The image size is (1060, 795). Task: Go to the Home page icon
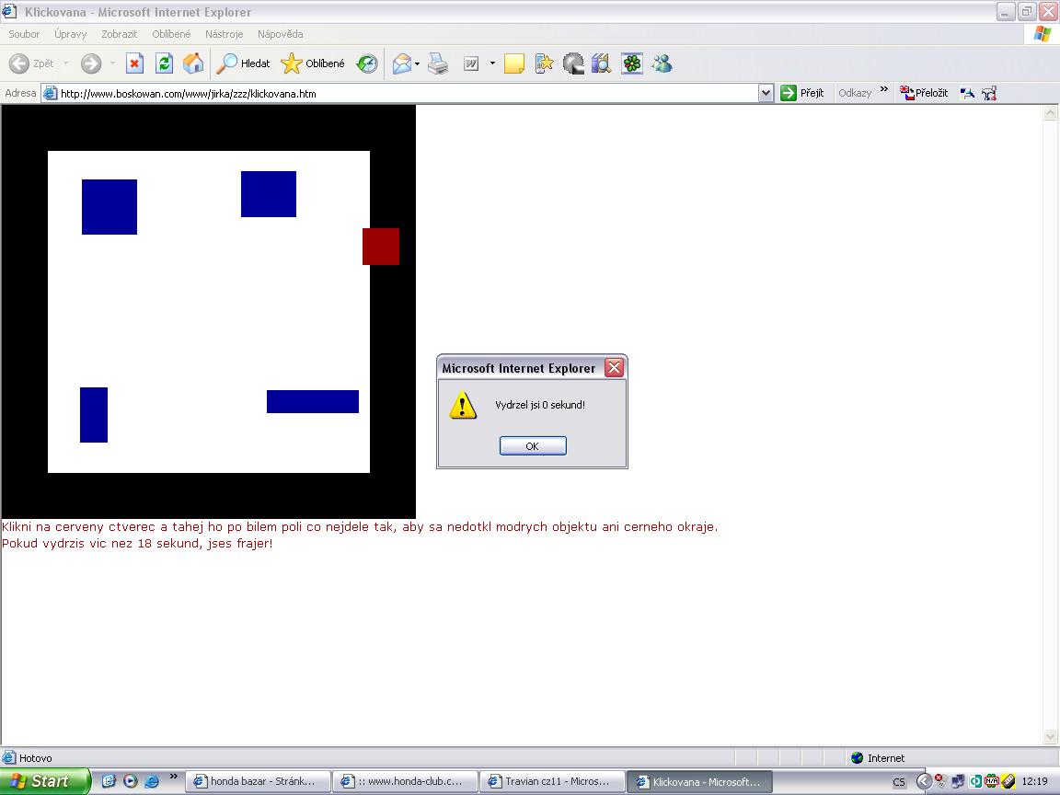pos(193,63)
